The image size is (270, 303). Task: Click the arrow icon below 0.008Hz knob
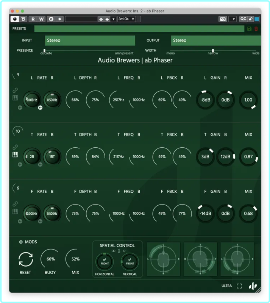click(20, 221)
